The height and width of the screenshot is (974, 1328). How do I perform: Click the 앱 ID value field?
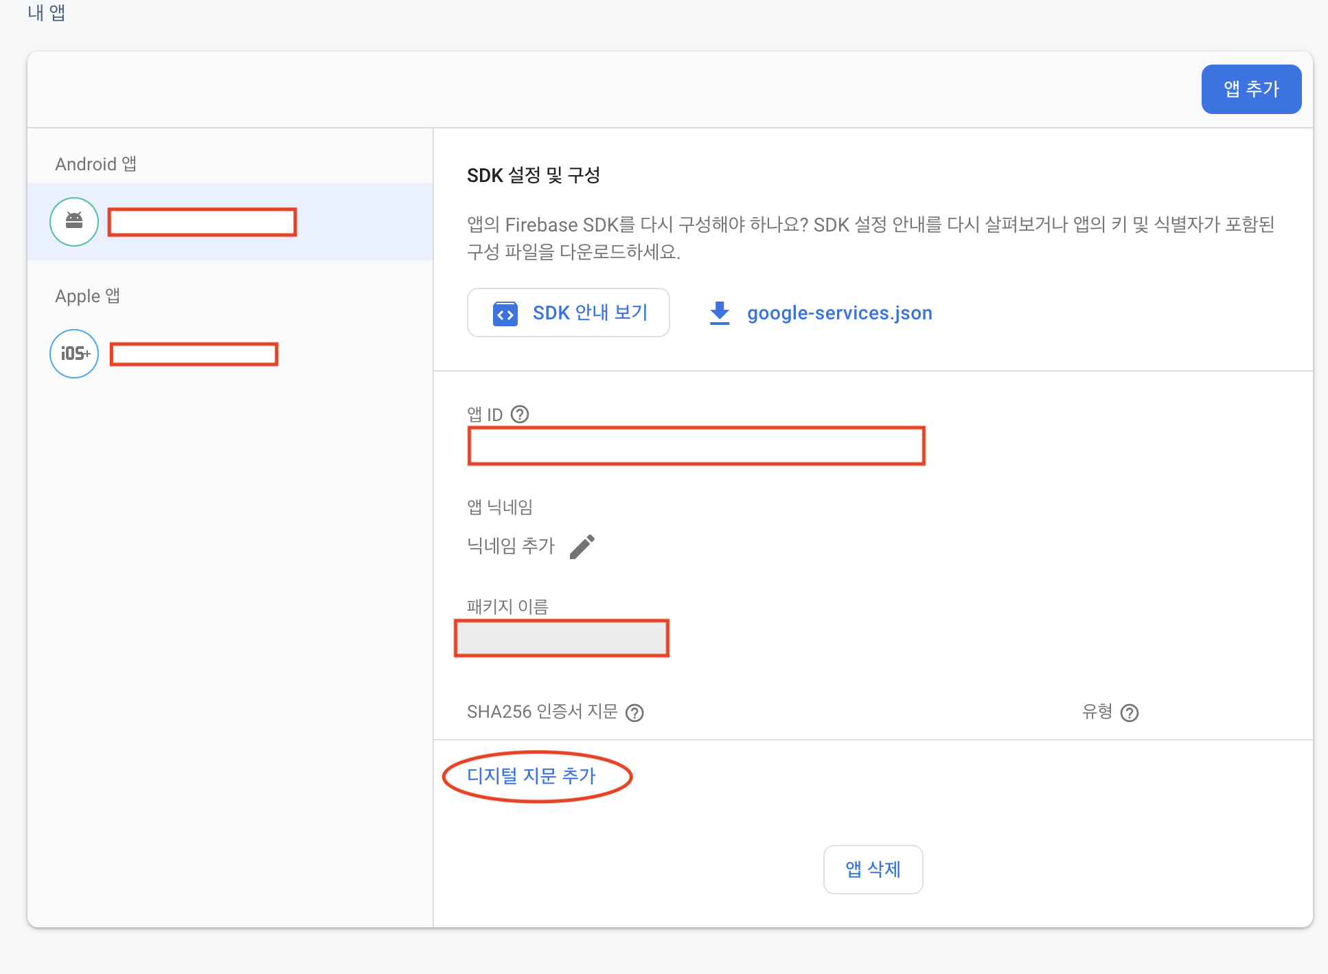(x=696, y=446)
